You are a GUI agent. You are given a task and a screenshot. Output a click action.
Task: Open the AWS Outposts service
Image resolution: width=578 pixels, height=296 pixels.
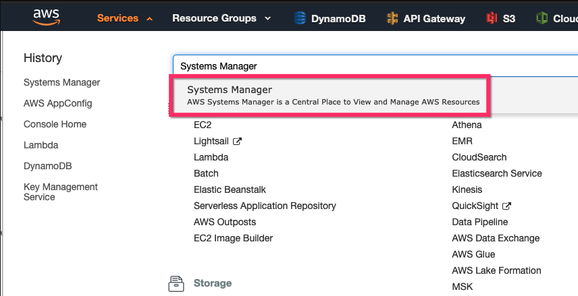pyautogui.click(x=225, y=222)
